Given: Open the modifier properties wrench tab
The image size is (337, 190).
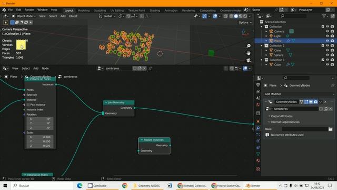Looking at the screenshot, I should pyautogui.click(x=258, y=128).
